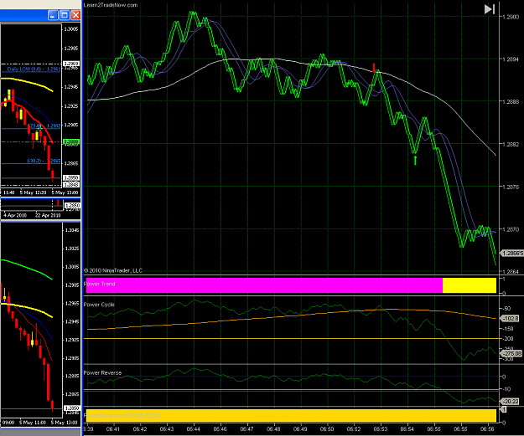The image size is (524, 436).
Task: Click the 4 Apr 2010 date label
Action: pos(15,216)
